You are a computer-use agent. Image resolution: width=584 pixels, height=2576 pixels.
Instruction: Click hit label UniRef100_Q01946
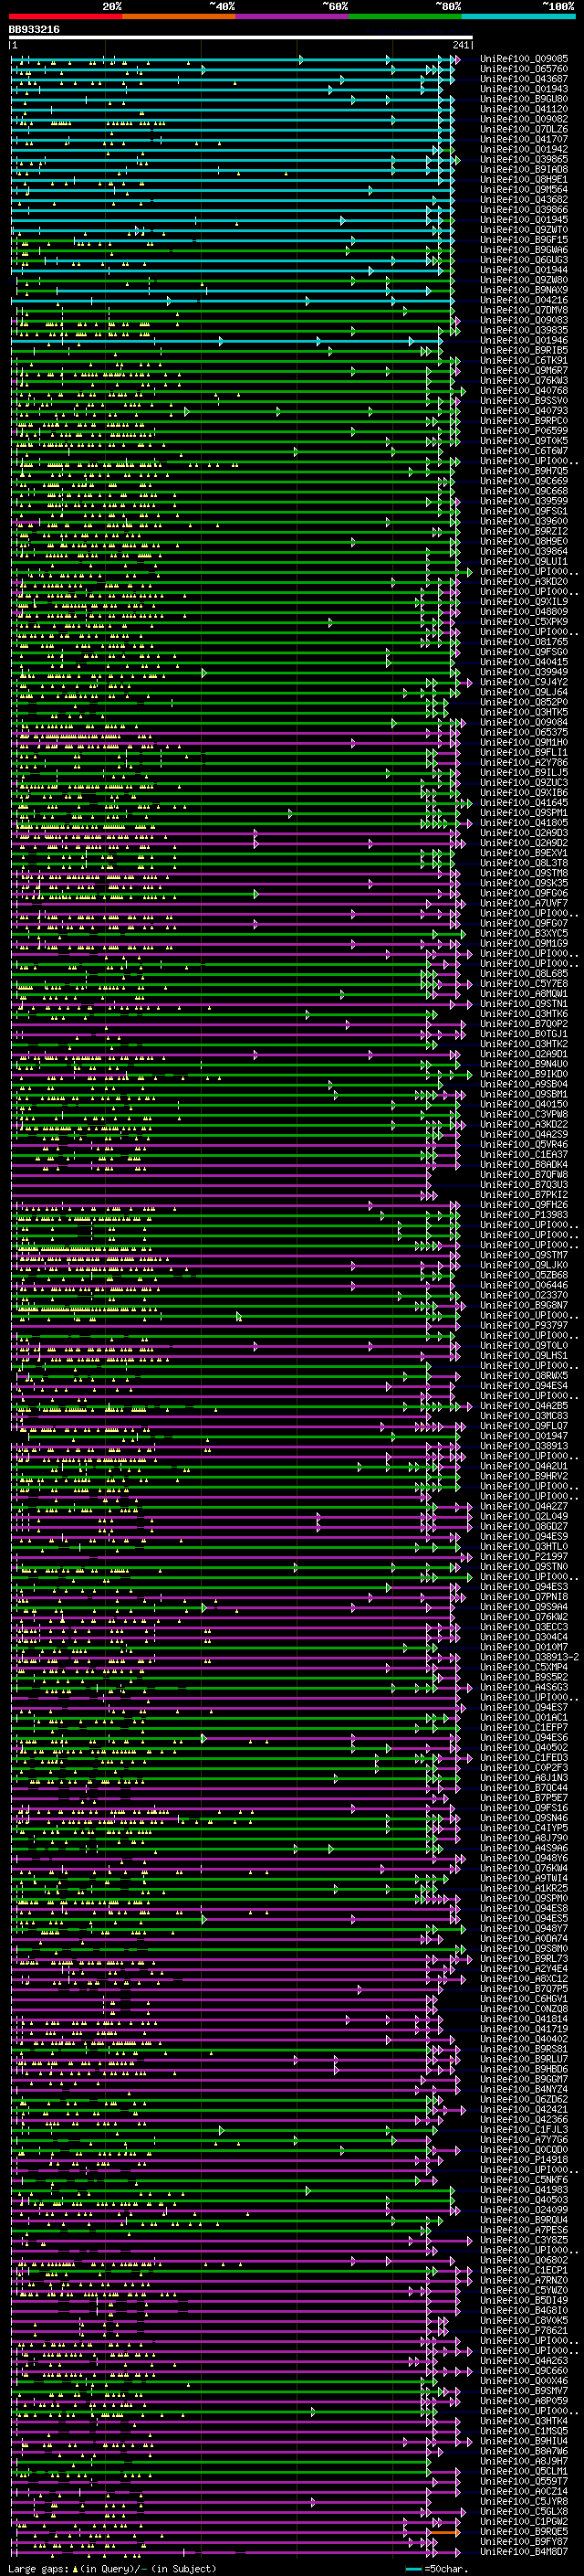coord(524,340)
